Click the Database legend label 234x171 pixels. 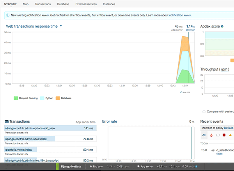click(x=66, y=98)
